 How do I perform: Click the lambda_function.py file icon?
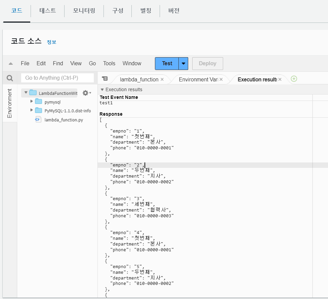click(38, 119)
